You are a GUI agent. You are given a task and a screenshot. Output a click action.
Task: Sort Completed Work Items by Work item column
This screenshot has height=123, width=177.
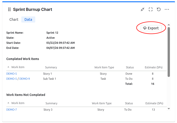click(x=18, y=67)
